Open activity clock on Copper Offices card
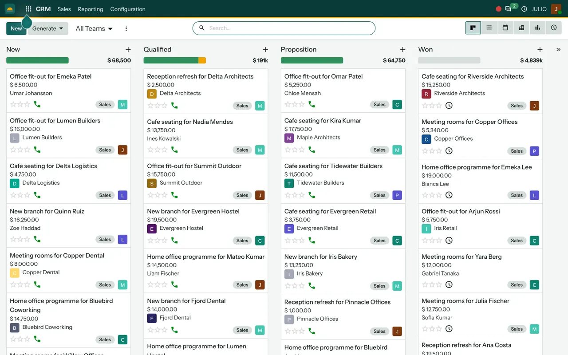Viewport: 568px width, 355px height. [449, 151]
